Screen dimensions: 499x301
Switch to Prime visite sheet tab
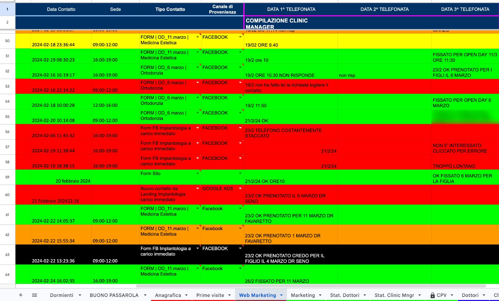(x=210, y=295)
